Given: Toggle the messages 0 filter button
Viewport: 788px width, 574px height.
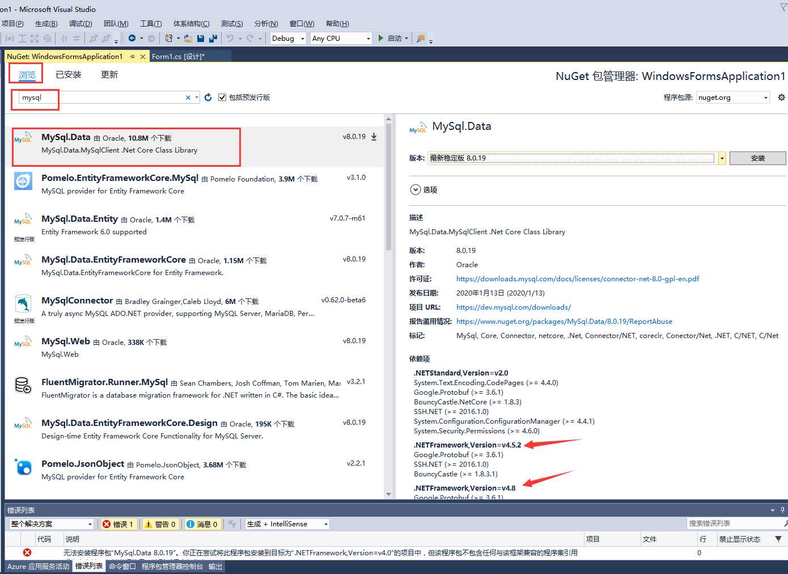Looking at the screenshot, I should pyautogui.click(x=202, y=524).
